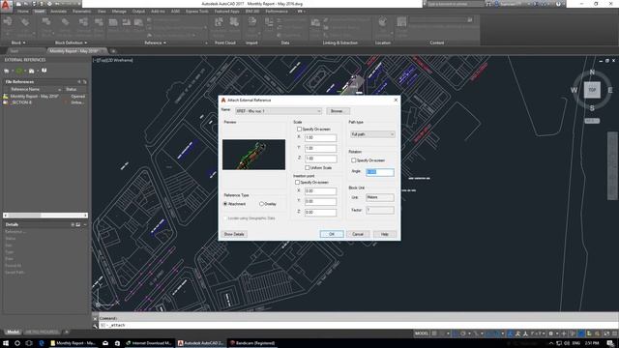Confirm the dialog with OK
Viewport: 619px width, 348px height.
point(332,234)
